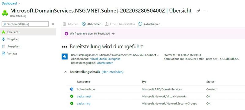Click the OK status of aadds-nsg

click(x=208, y=104)
